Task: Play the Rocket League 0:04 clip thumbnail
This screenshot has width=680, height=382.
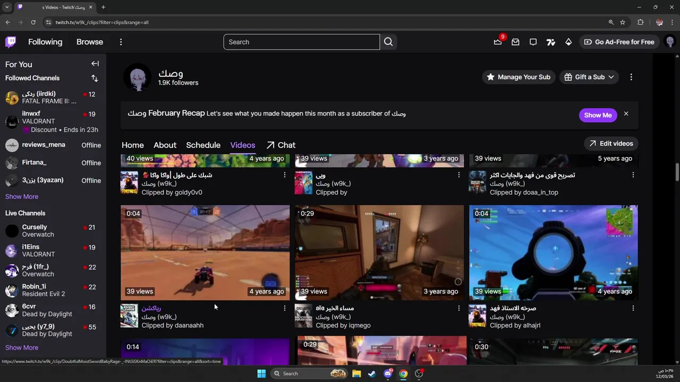Action: [x=205, y=253]
